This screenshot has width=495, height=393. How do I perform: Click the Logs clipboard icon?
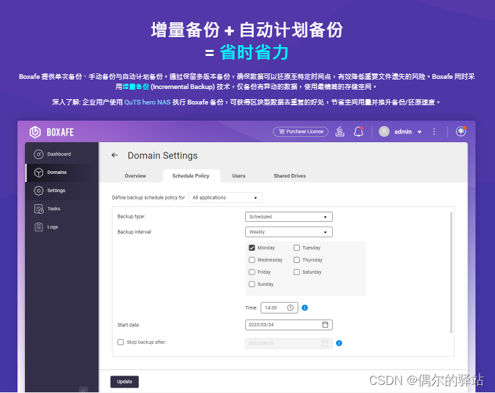coord(38,226)
